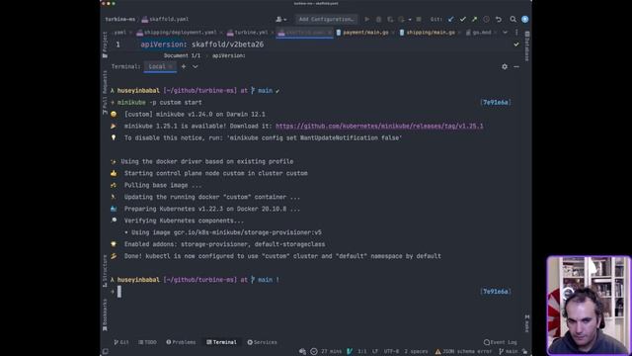Click the blue IDE update icon
632x356 pixels.
[x=524, y=19]
